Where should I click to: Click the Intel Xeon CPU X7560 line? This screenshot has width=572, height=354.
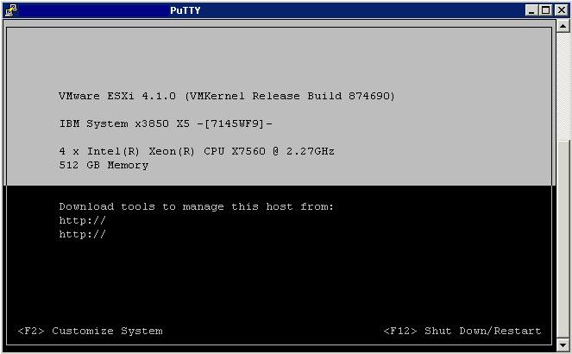click(x=197, y=151)
